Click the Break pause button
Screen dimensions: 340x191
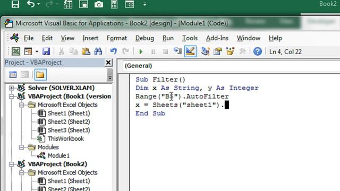point(153,51)
